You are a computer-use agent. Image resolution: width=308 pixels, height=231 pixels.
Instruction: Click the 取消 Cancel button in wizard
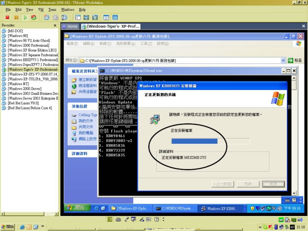pyautogui.click(x=273, y=184)
